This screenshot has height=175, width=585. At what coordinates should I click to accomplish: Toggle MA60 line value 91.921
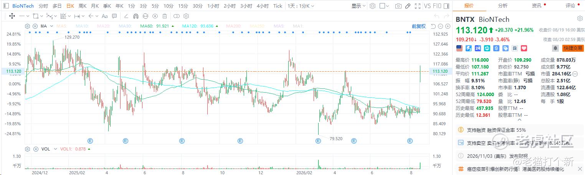pyautogui.click(x=154, y=26)
